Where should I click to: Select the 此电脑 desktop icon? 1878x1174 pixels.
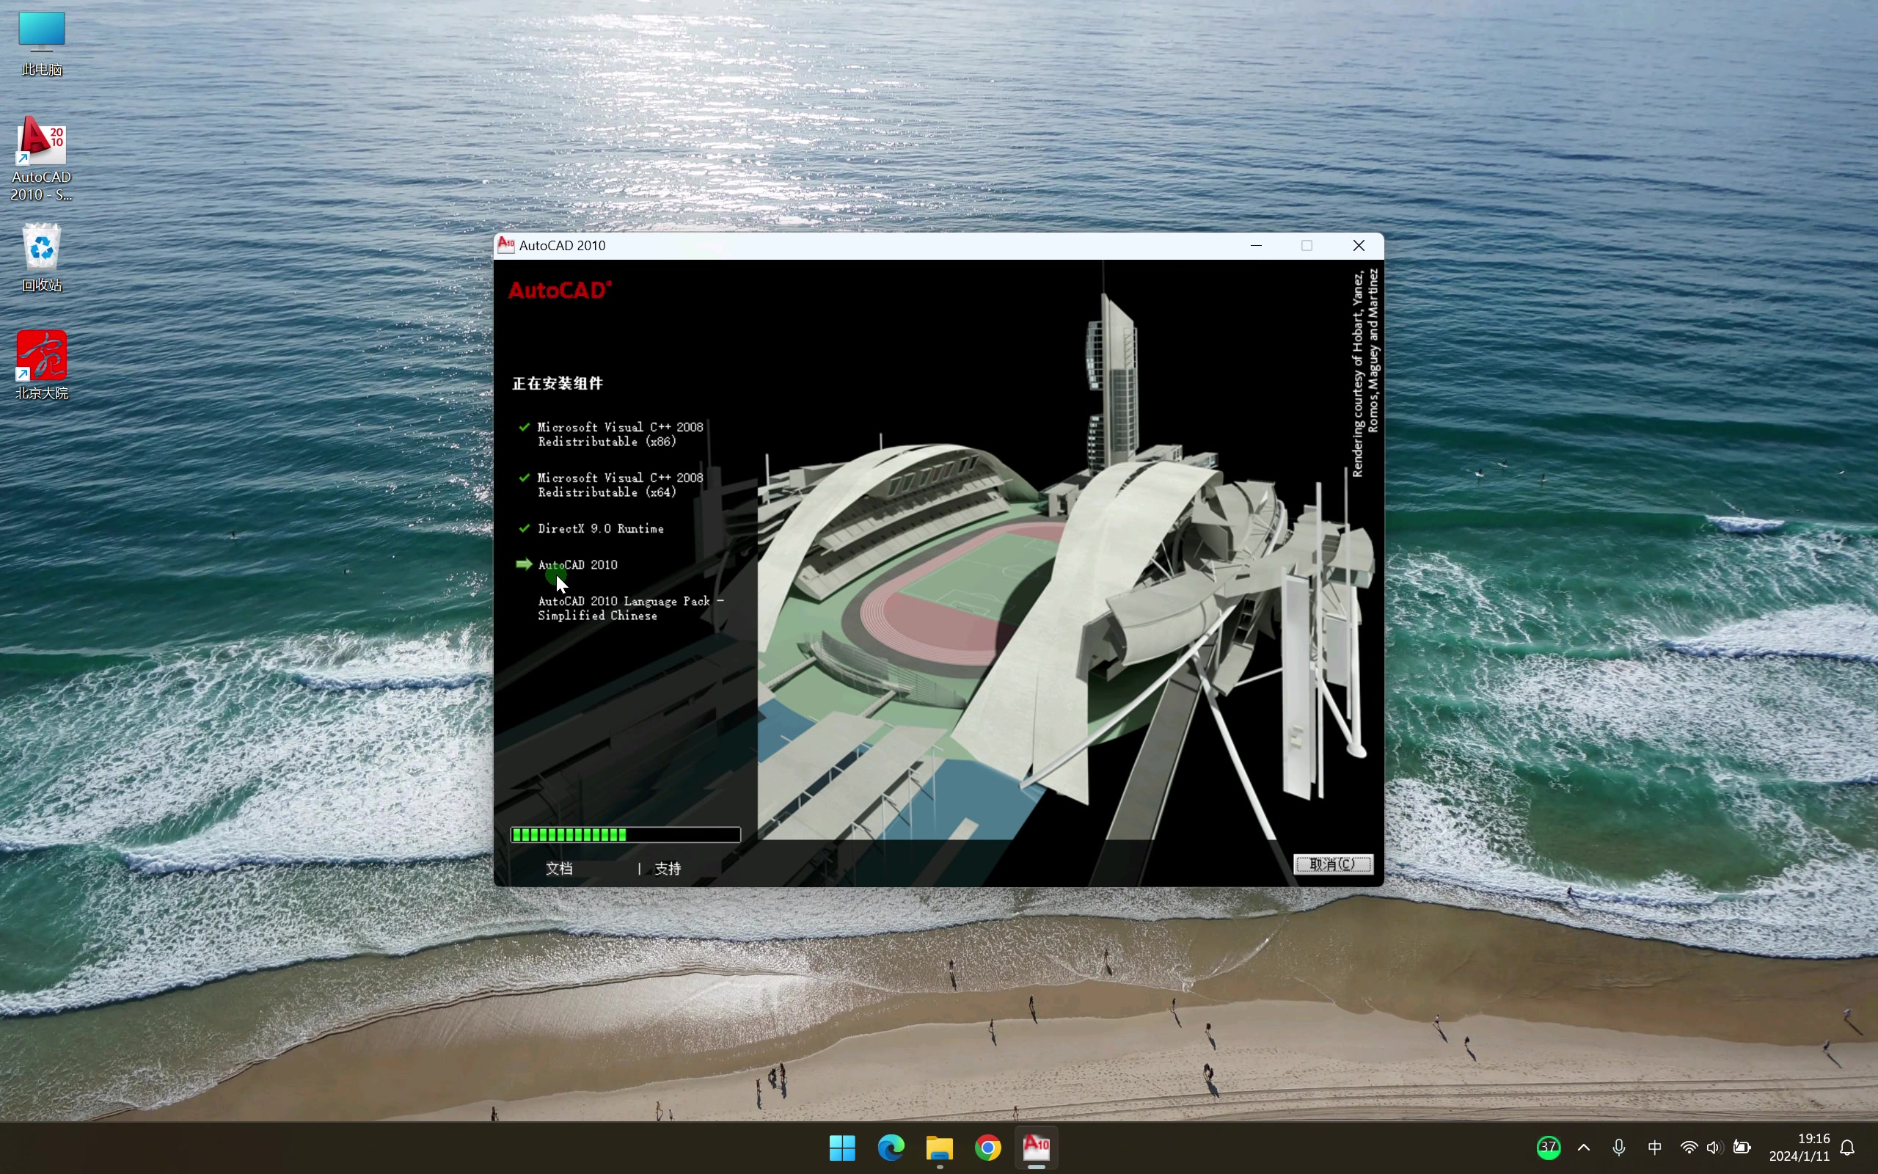click(x=41, y=43)
